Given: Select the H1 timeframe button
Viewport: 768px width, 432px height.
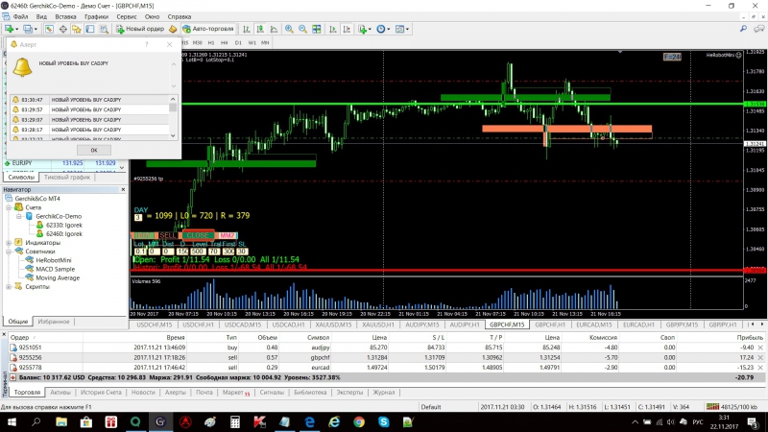Looking at the screenshot, I should (x=210, y=42).
